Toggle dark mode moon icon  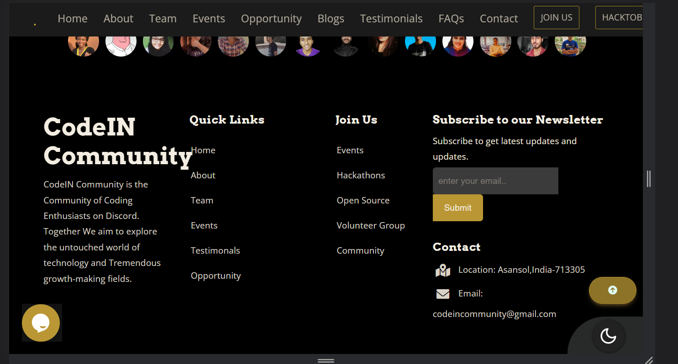pos(608,337)
